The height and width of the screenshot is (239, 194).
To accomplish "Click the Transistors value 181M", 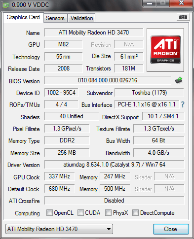I will [129, 68].
